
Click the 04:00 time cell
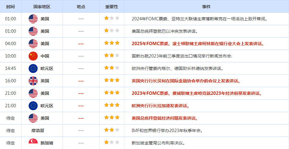click(11, 44)
